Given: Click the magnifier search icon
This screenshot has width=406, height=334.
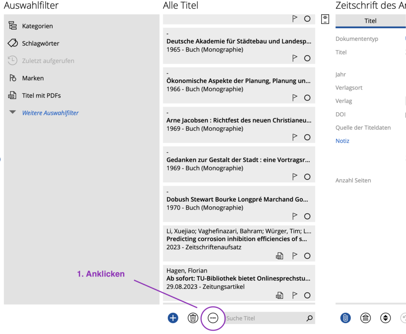Looking at the screenshot, I should pyautogui.click(x=309, y=318).
